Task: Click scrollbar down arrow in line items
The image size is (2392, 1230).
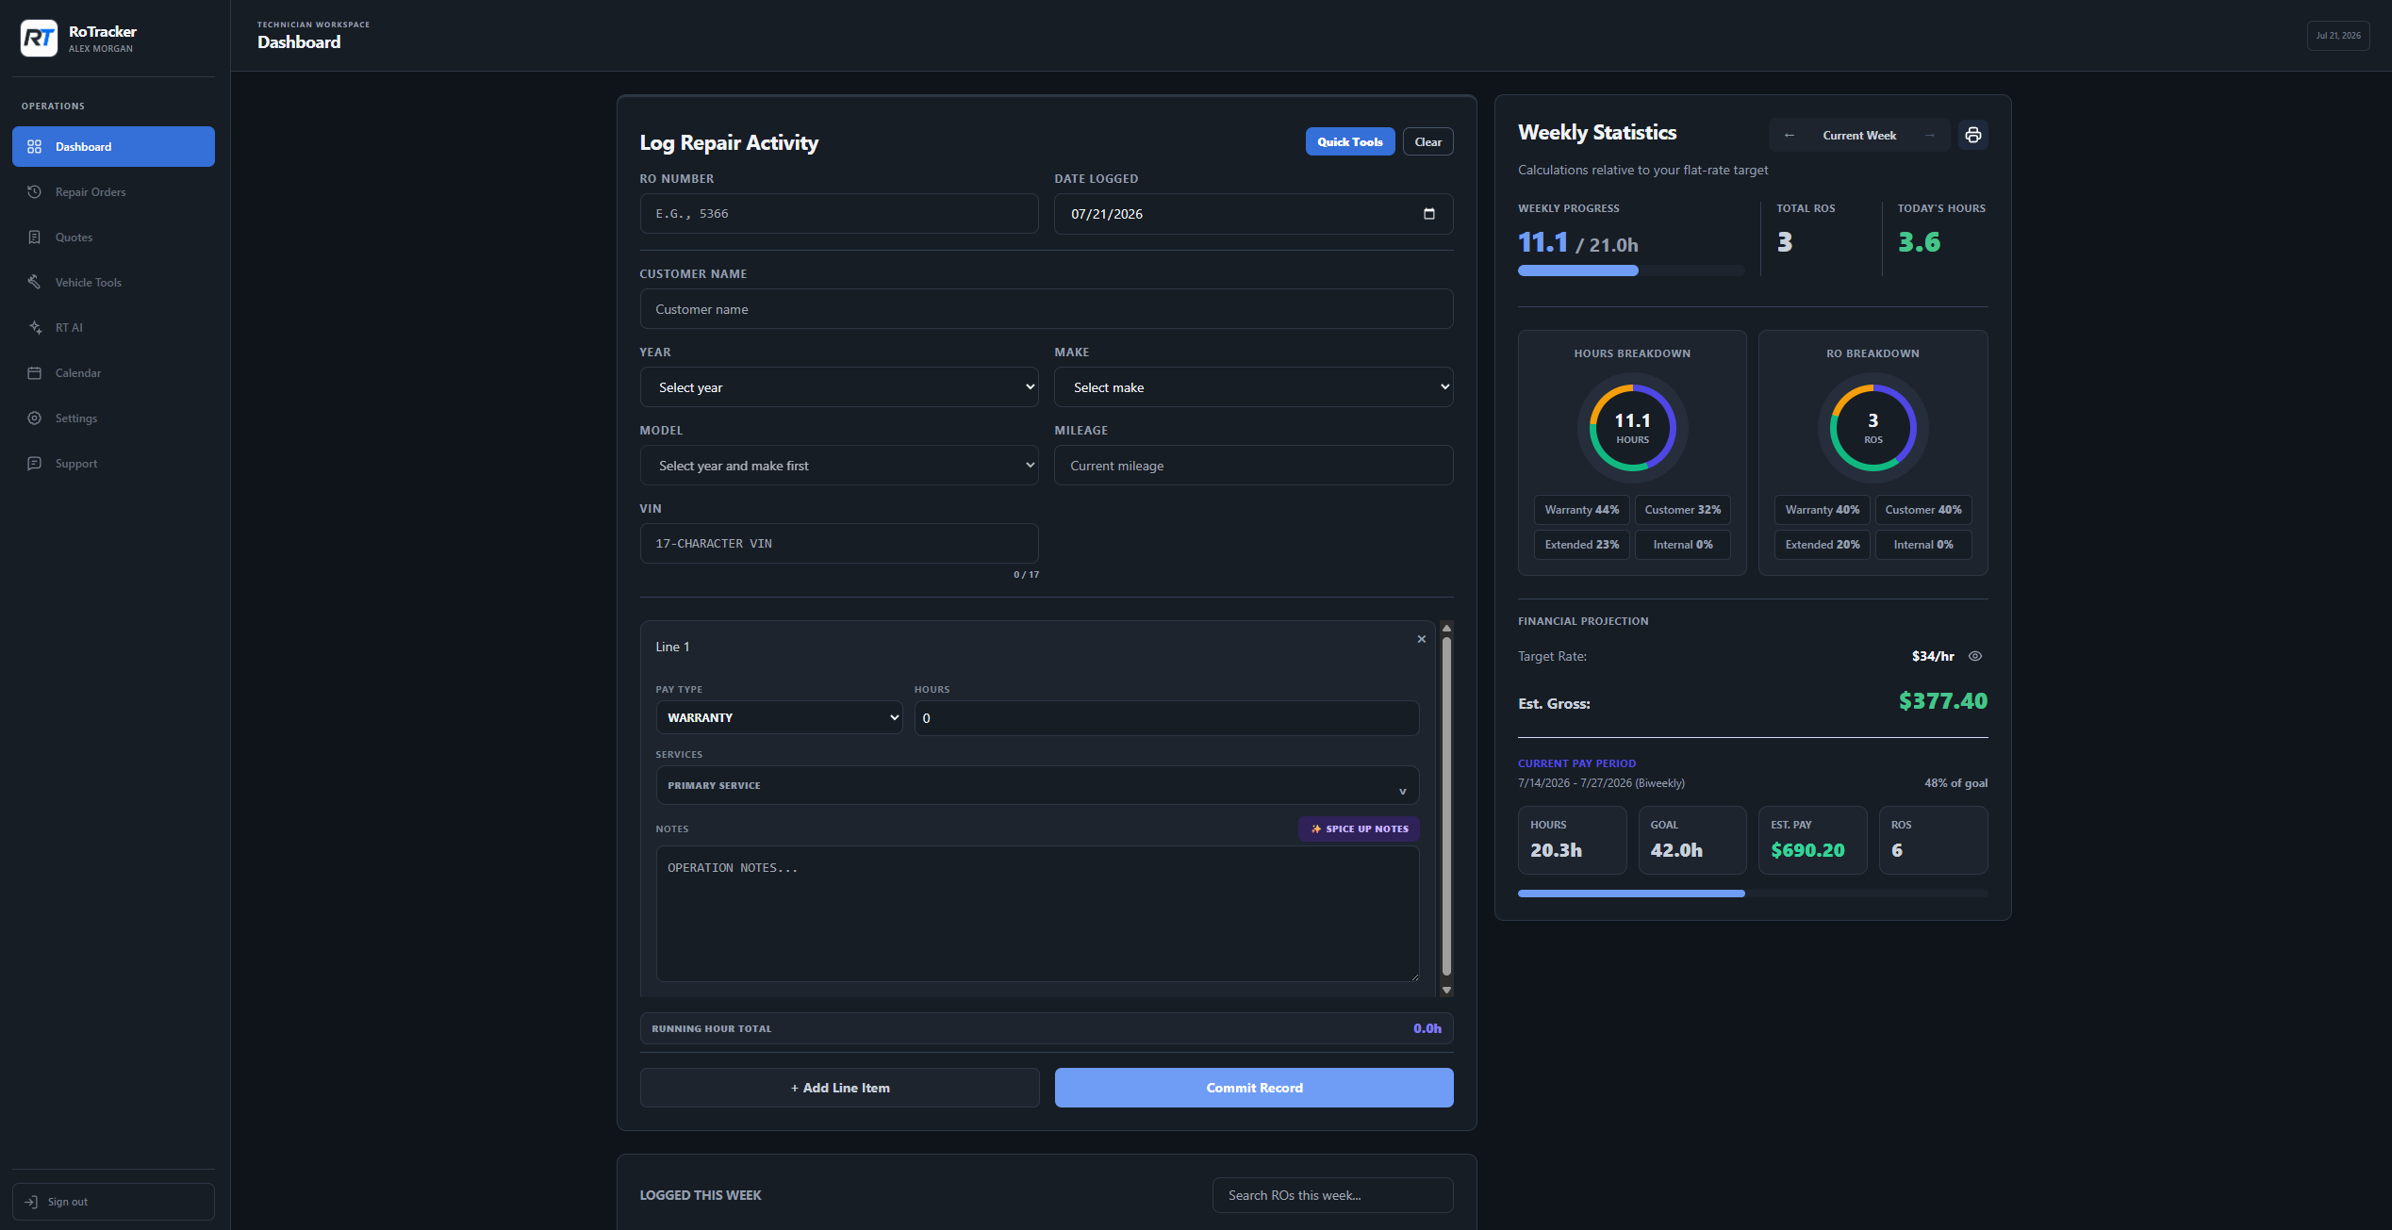Action: (x=1446, y=990)
